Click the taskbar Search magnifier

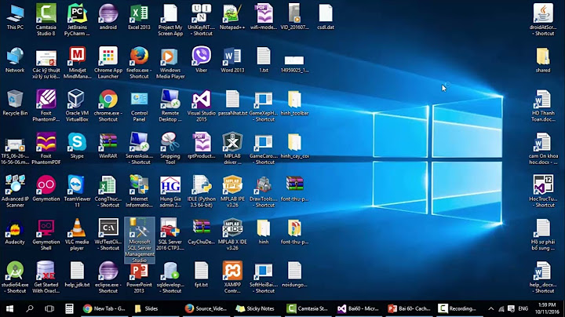30,308
